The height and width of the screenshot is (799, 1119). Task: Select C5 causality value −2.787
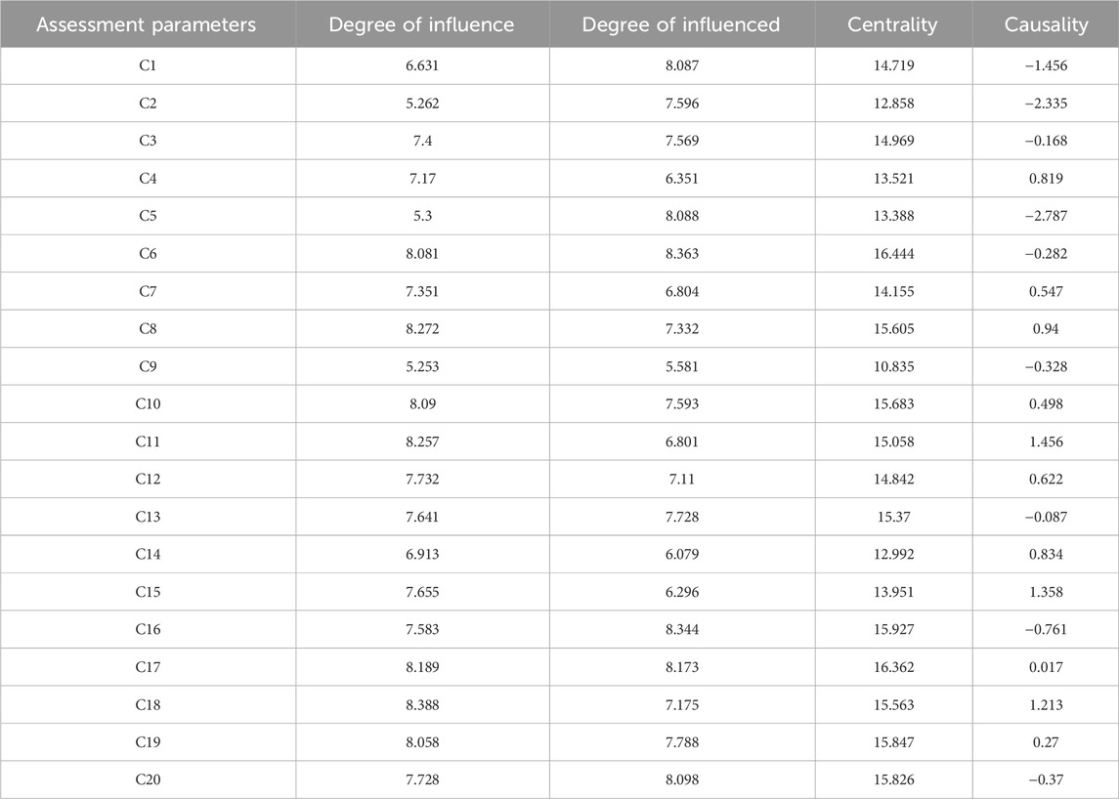click(x=1046, y=216)
